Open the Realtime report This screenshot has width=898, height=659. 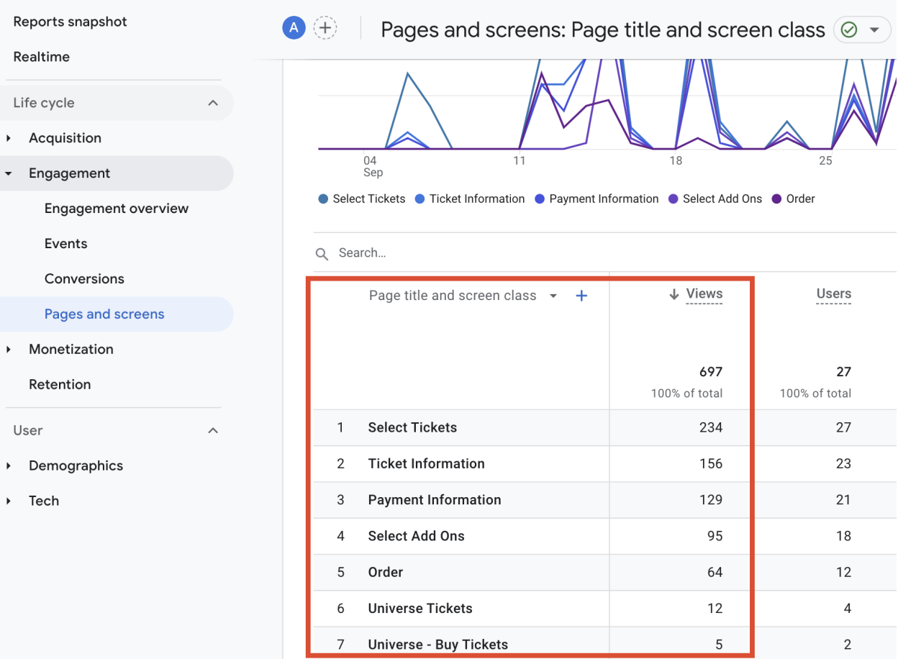click(42, 57)
